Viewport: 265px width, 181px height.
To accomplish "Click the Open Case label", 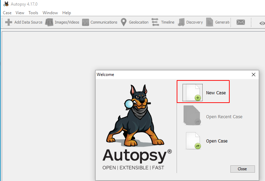I will pos(217,141).
